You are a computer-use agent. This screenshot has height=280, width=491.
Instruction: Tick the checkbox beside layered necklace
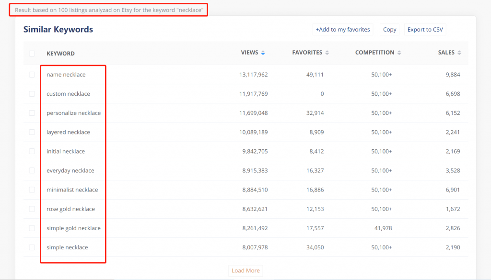pyautogui.click(x=32, y=132)
